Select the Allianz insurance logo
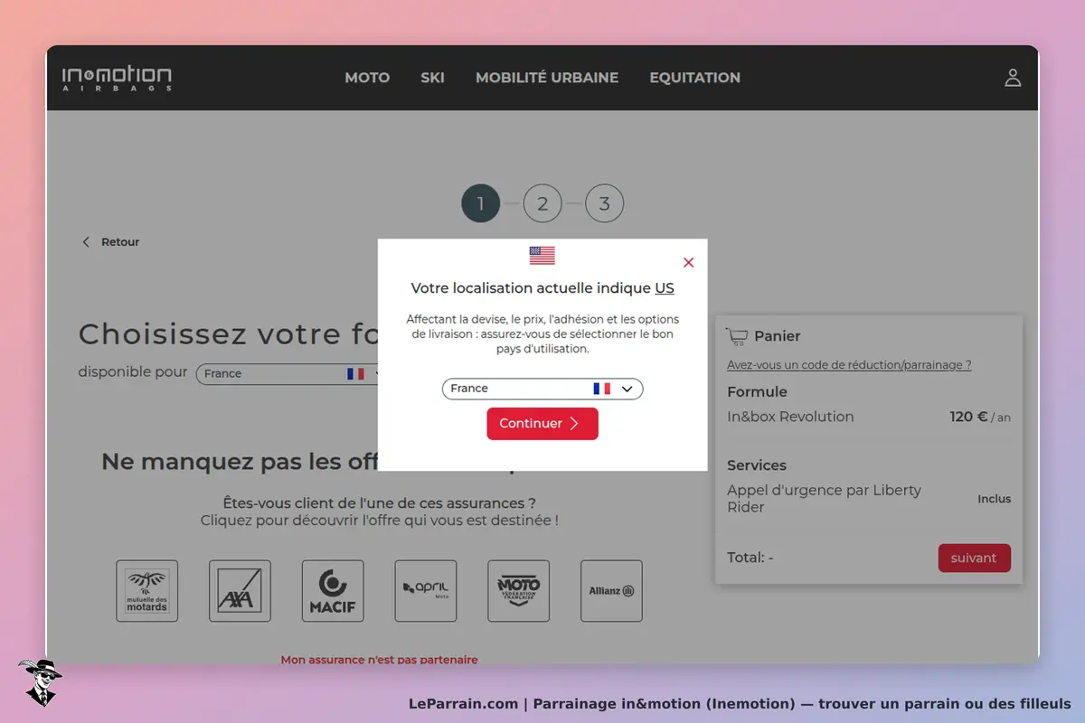1085x723 pixels. pyautogui.click(x=611, y=591)
